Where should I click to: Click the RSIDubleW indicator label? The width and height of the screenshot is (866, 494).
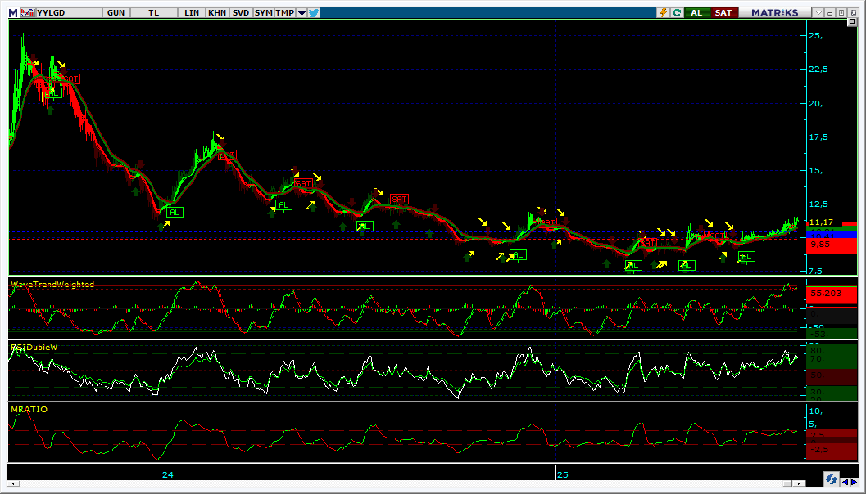[x=34, y=347]
